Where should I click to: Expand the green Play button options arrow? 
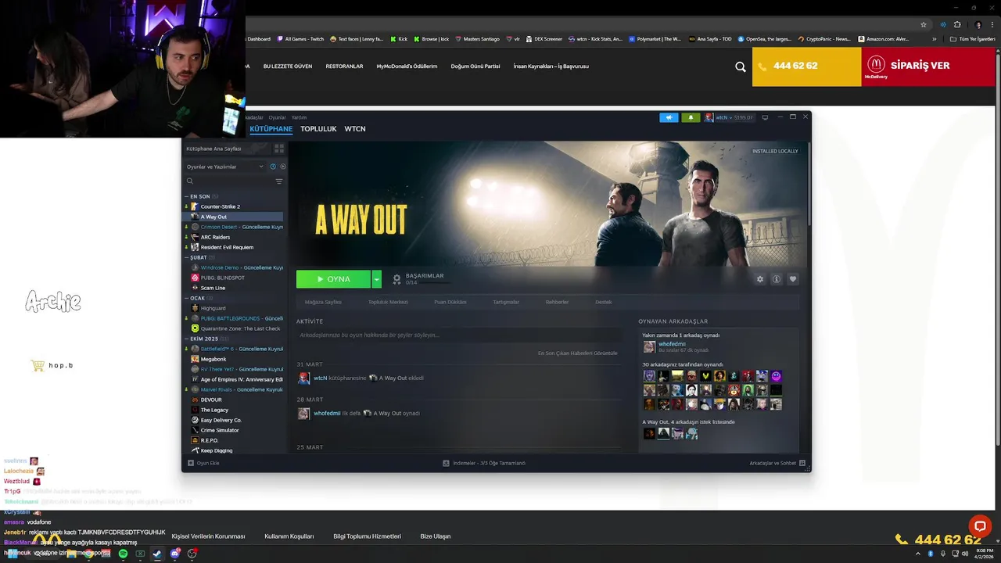click(x=376, y=279)
